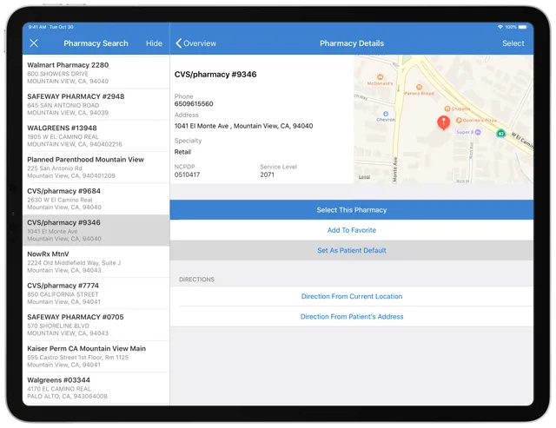
Task: Tap Add To Favorite
Action: (x=351, y=230)
